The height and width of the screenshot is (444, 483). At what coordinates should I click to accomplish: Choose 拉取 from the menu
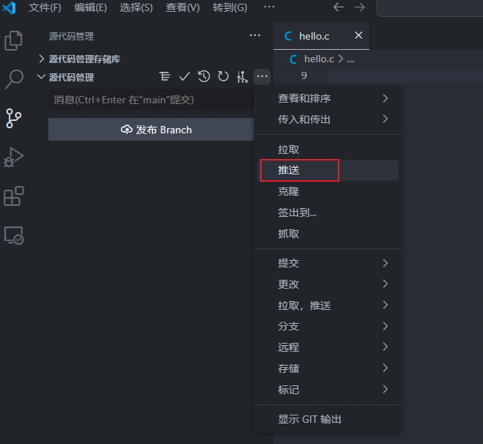coord(328,149)
